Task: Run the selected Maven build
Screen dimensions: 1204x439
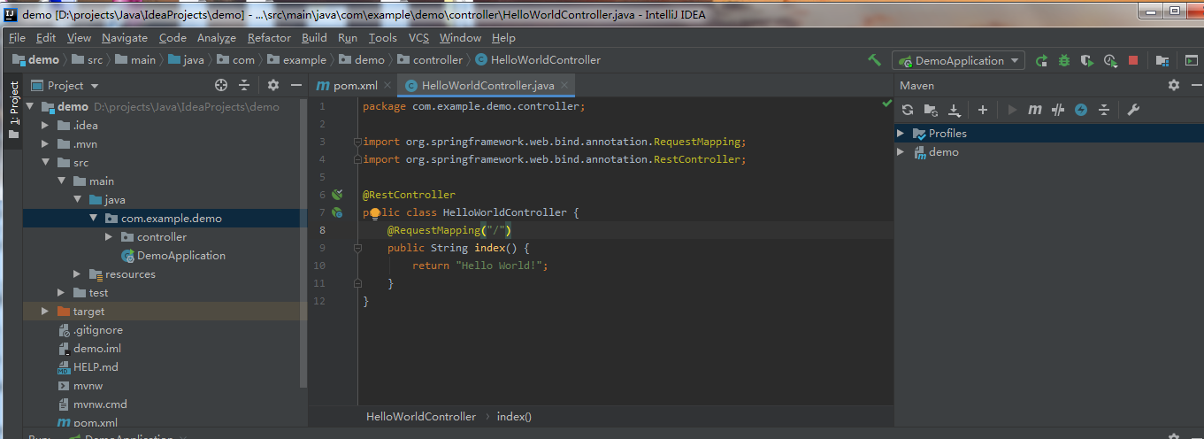Action: pos(1012,110)
